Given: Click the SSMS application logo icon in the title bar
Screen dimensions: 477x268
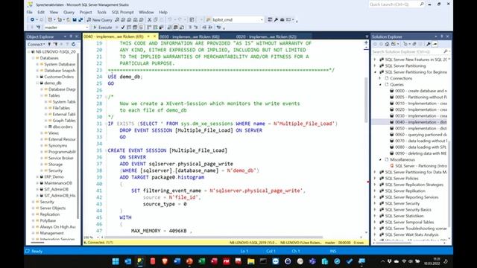Looking at the screenshot, I should pyautogui.click(x=30, y=4).
